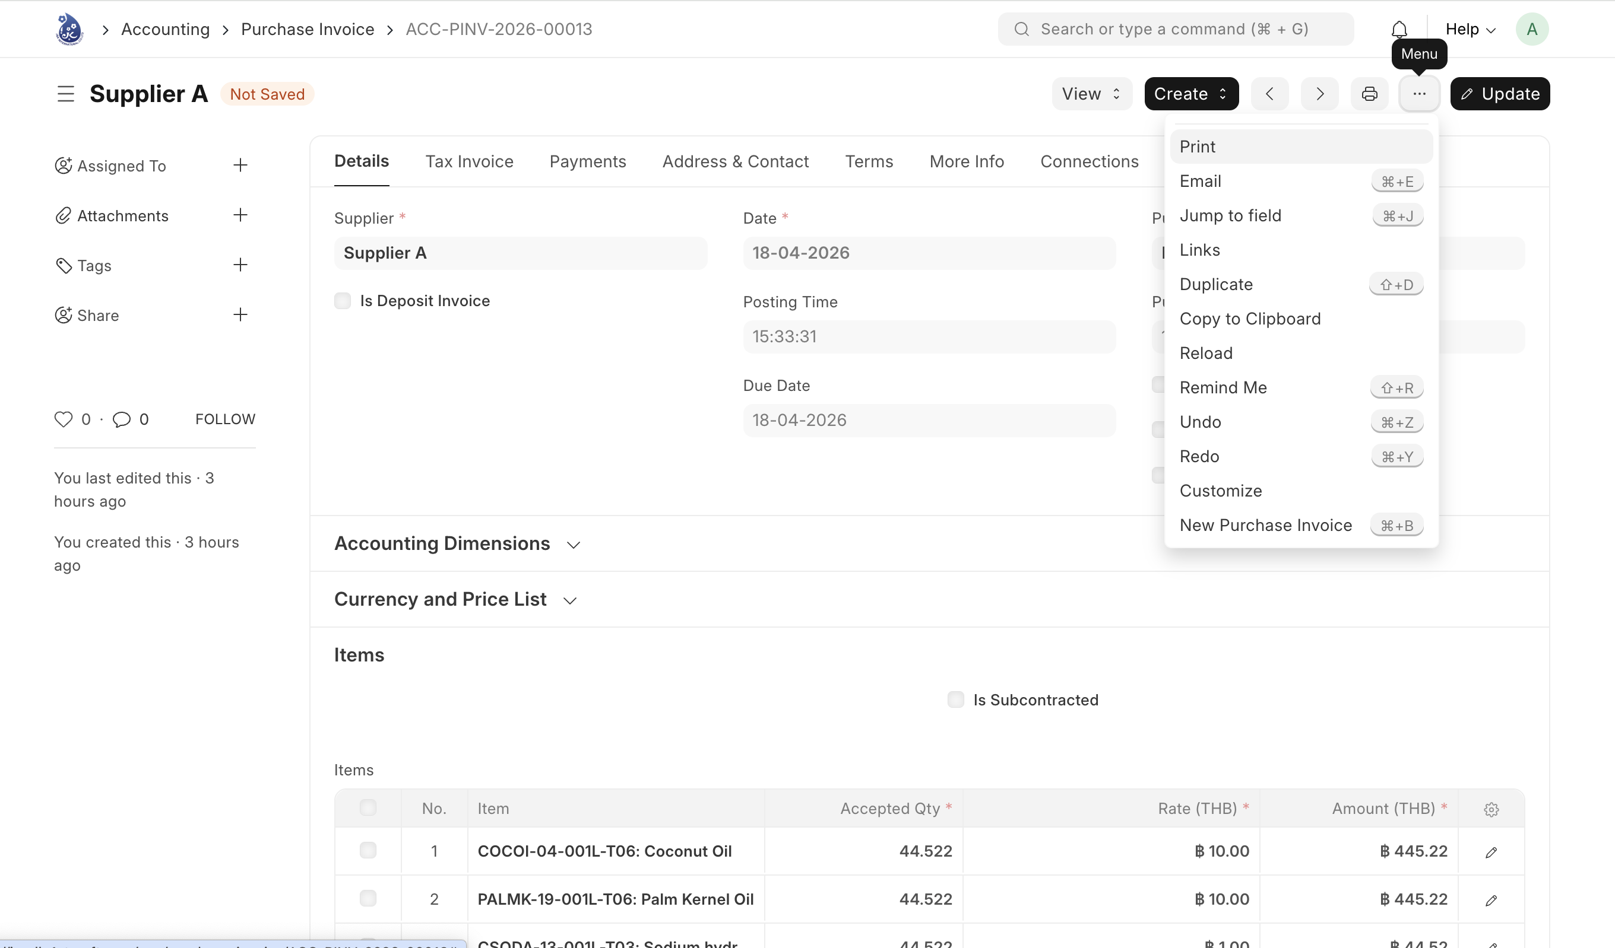
Task: Expand Accounting Dimensions section
Action: pos(458,544)
